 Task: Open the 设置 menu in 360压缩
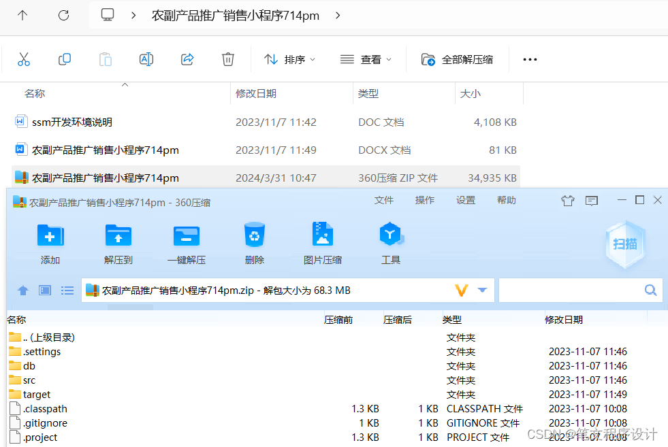pos(466,200)
